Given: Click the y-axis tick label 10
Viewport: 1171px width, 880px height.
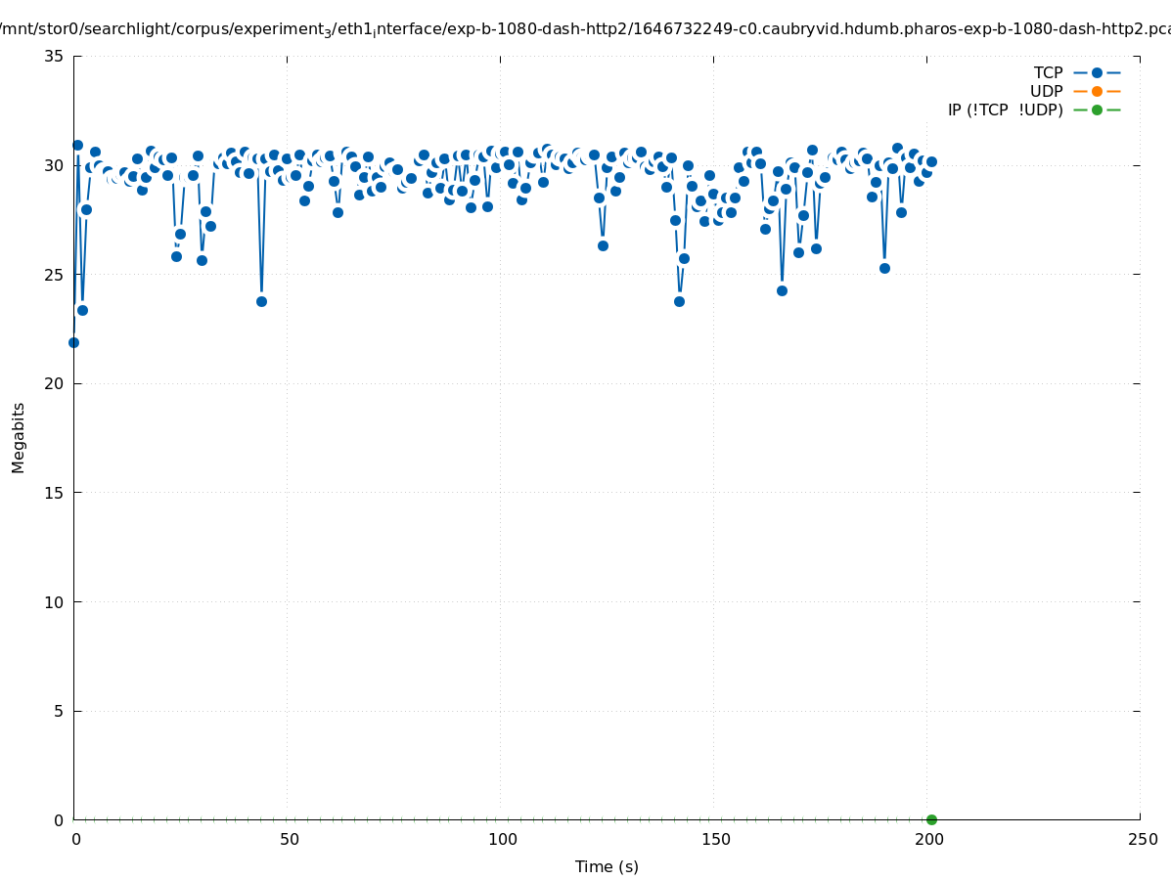Looking at the screenshot, I should coord(55,601).
